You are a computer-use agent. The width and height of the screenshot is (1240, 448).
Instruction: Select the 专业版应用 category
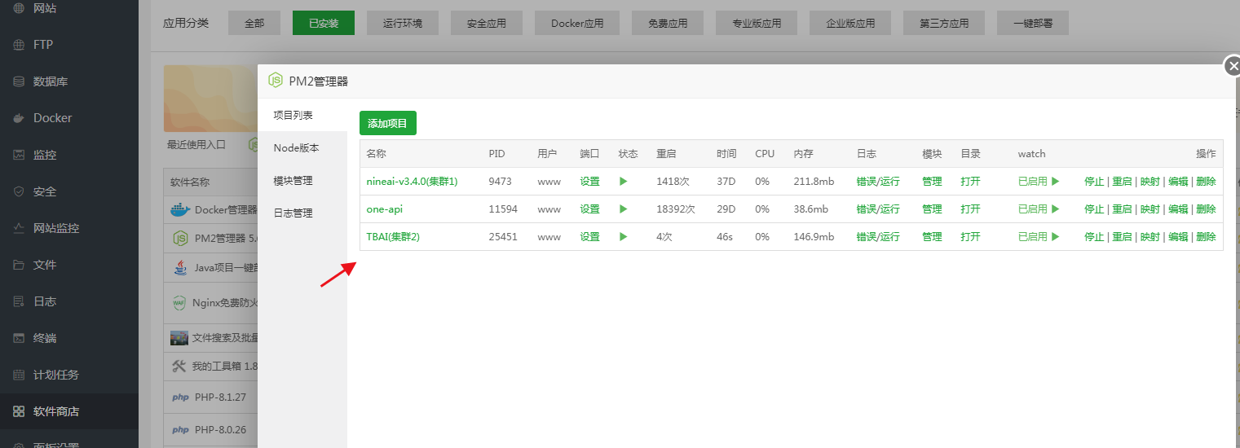pyautogui.click(x=757, y=23)
